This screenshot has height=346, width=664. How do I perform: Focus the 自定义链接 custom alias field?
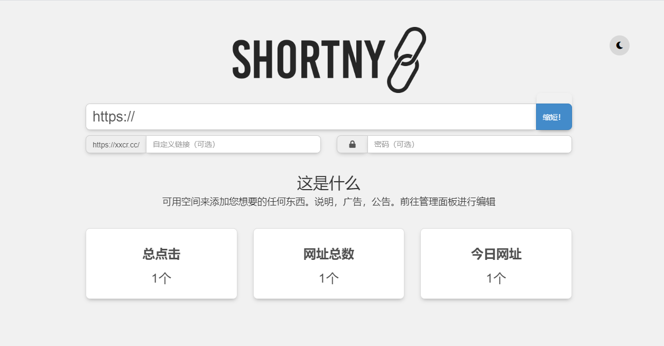pyautogui.click(x=233, y=144)
